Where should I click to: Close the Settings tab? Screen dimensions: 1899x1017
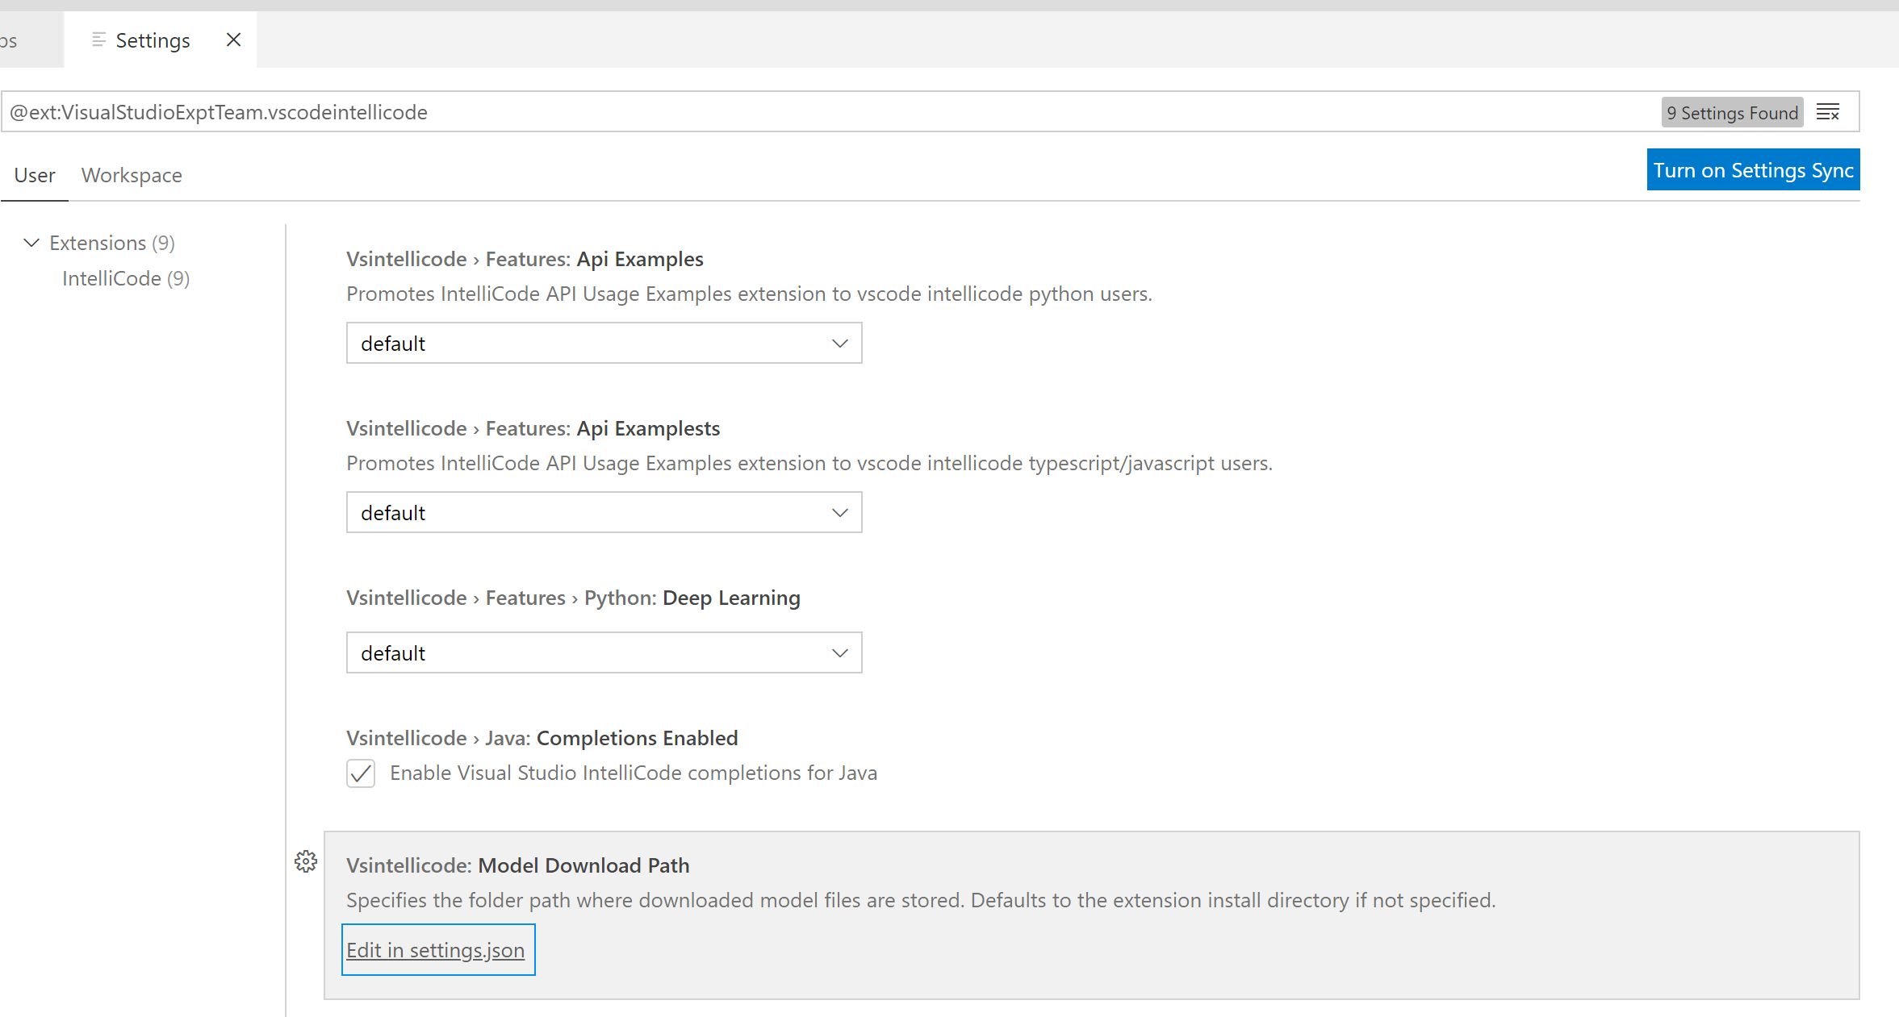click(x=234, y=40)
